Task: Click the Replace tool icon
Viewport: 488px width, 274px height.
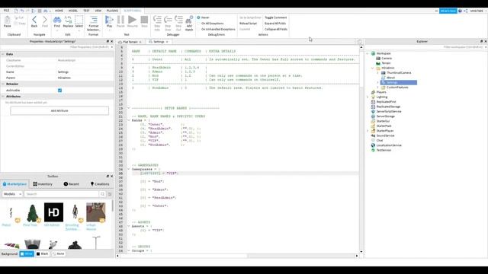Action: (68, 21)
